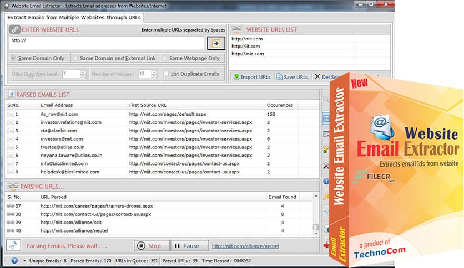Click URLs in Queue count in status bar
Screen dimensions: 464x268
coord(137,261)
